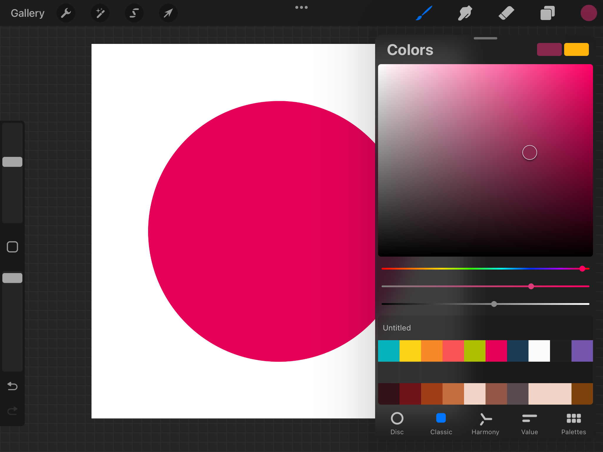Open the Layers panel
Viewport: 603px width, 452px height.
click(547, 13)
